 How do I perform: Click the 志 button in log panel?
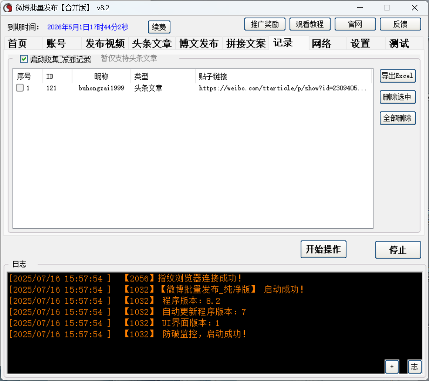415,367
